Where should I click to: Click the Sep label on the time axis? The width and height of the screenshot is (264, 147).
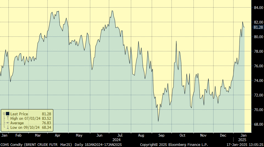tap(161, 135)
